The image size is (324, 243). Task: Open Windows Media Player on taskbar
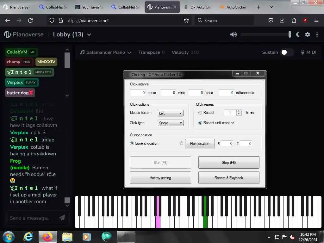(87, 237)
